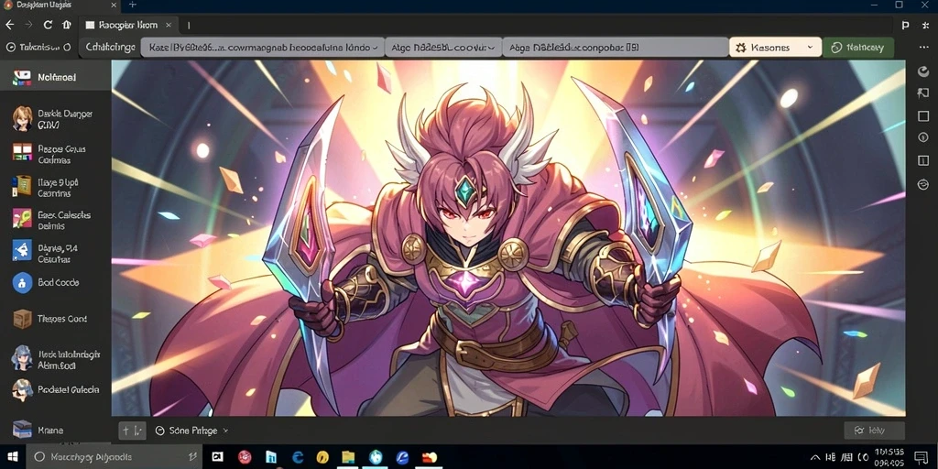Click the browser back arrow

(x=9, y=25)
